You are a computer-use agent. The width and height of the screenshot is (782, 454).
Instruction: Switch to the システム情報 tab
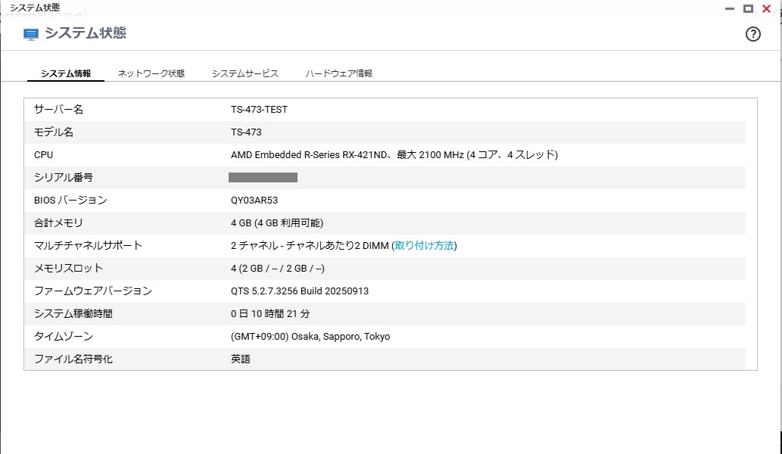coord(66,73)
